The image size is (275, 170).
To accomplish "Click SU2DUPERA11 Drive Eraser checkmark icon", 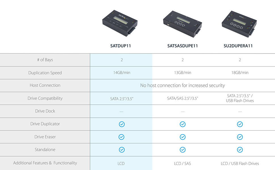I will pos(240,137).
